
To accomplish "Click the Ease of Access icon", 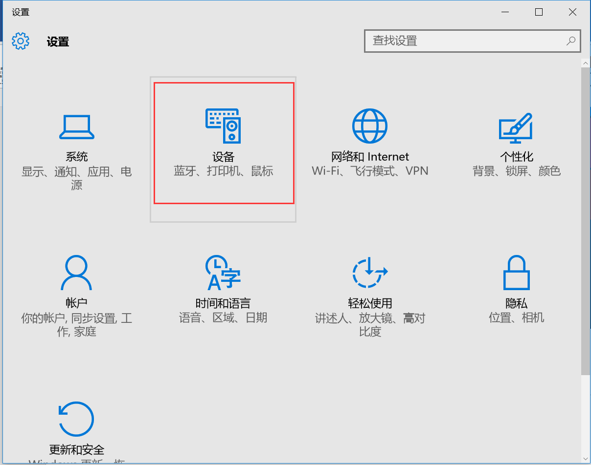I will point(369,273).
